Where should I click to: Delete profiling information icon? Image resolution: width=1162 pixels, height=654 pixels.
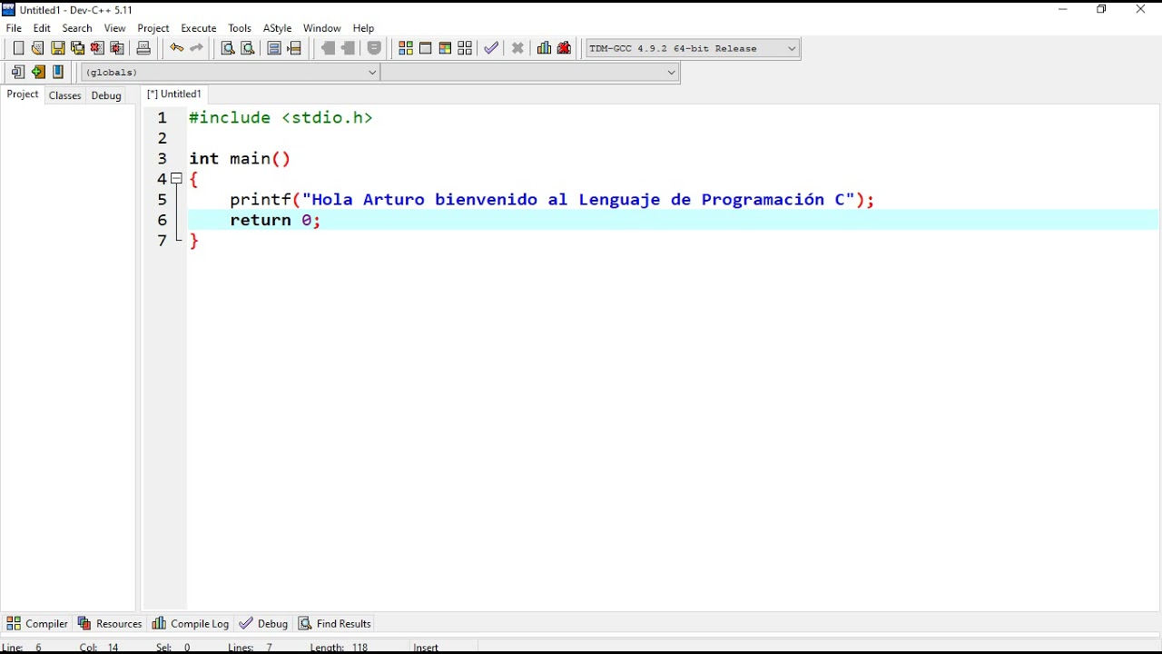click(565, 48)
